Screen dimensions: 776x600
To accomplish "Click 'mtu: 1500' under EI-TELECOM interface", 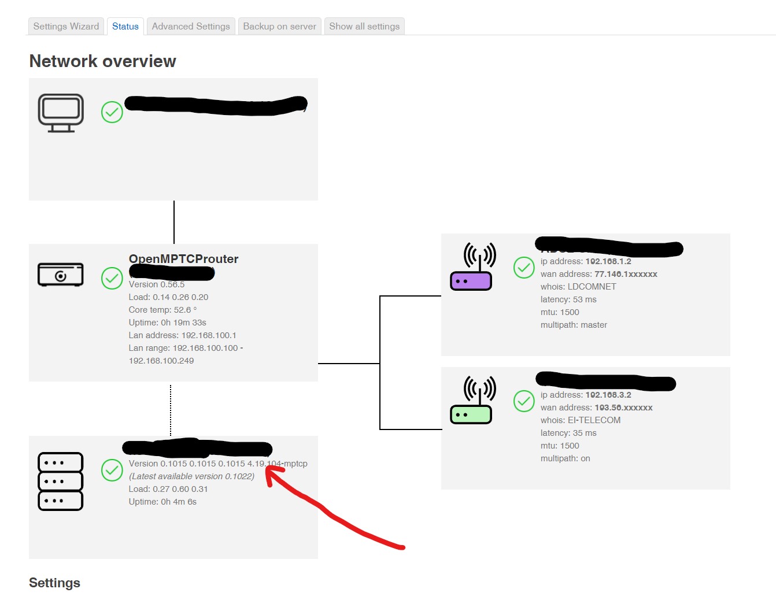I will coord(560,446).
